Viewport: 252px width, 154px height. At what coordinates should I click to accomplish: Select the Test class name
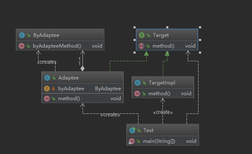coord(148,130)
